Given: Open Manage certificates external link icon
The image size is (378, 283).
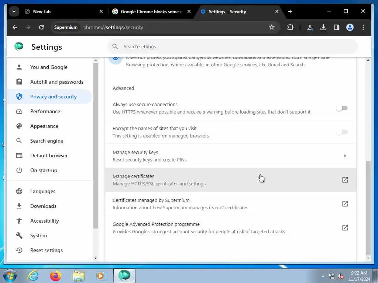Looking at the screenshot, I should pos(345,180).
